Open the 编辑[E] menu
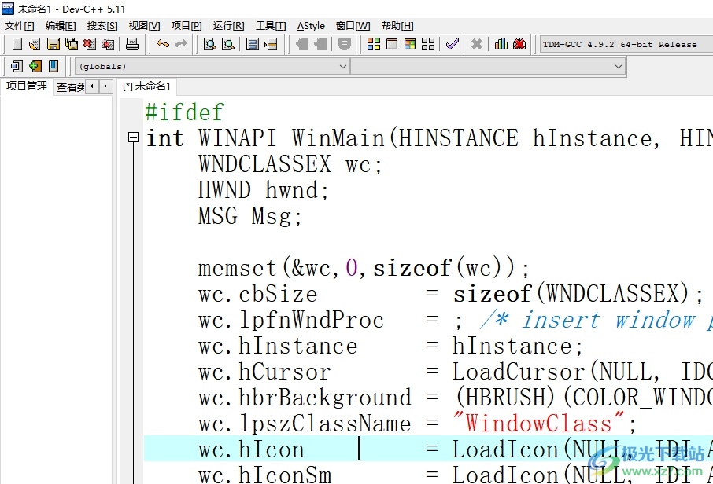The height and width of the screenshot is (484, 713). [61, 26]
